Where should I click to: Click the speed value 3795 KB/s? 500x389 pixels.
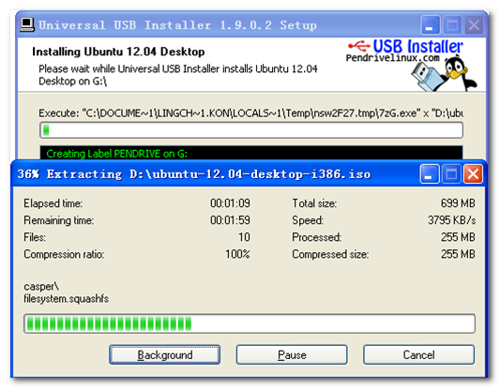coord(451,220)
